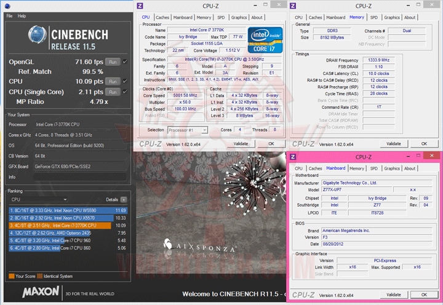Click the Core Voltage value 1.512 V
443x305 pixels.
tap(233, 50)
